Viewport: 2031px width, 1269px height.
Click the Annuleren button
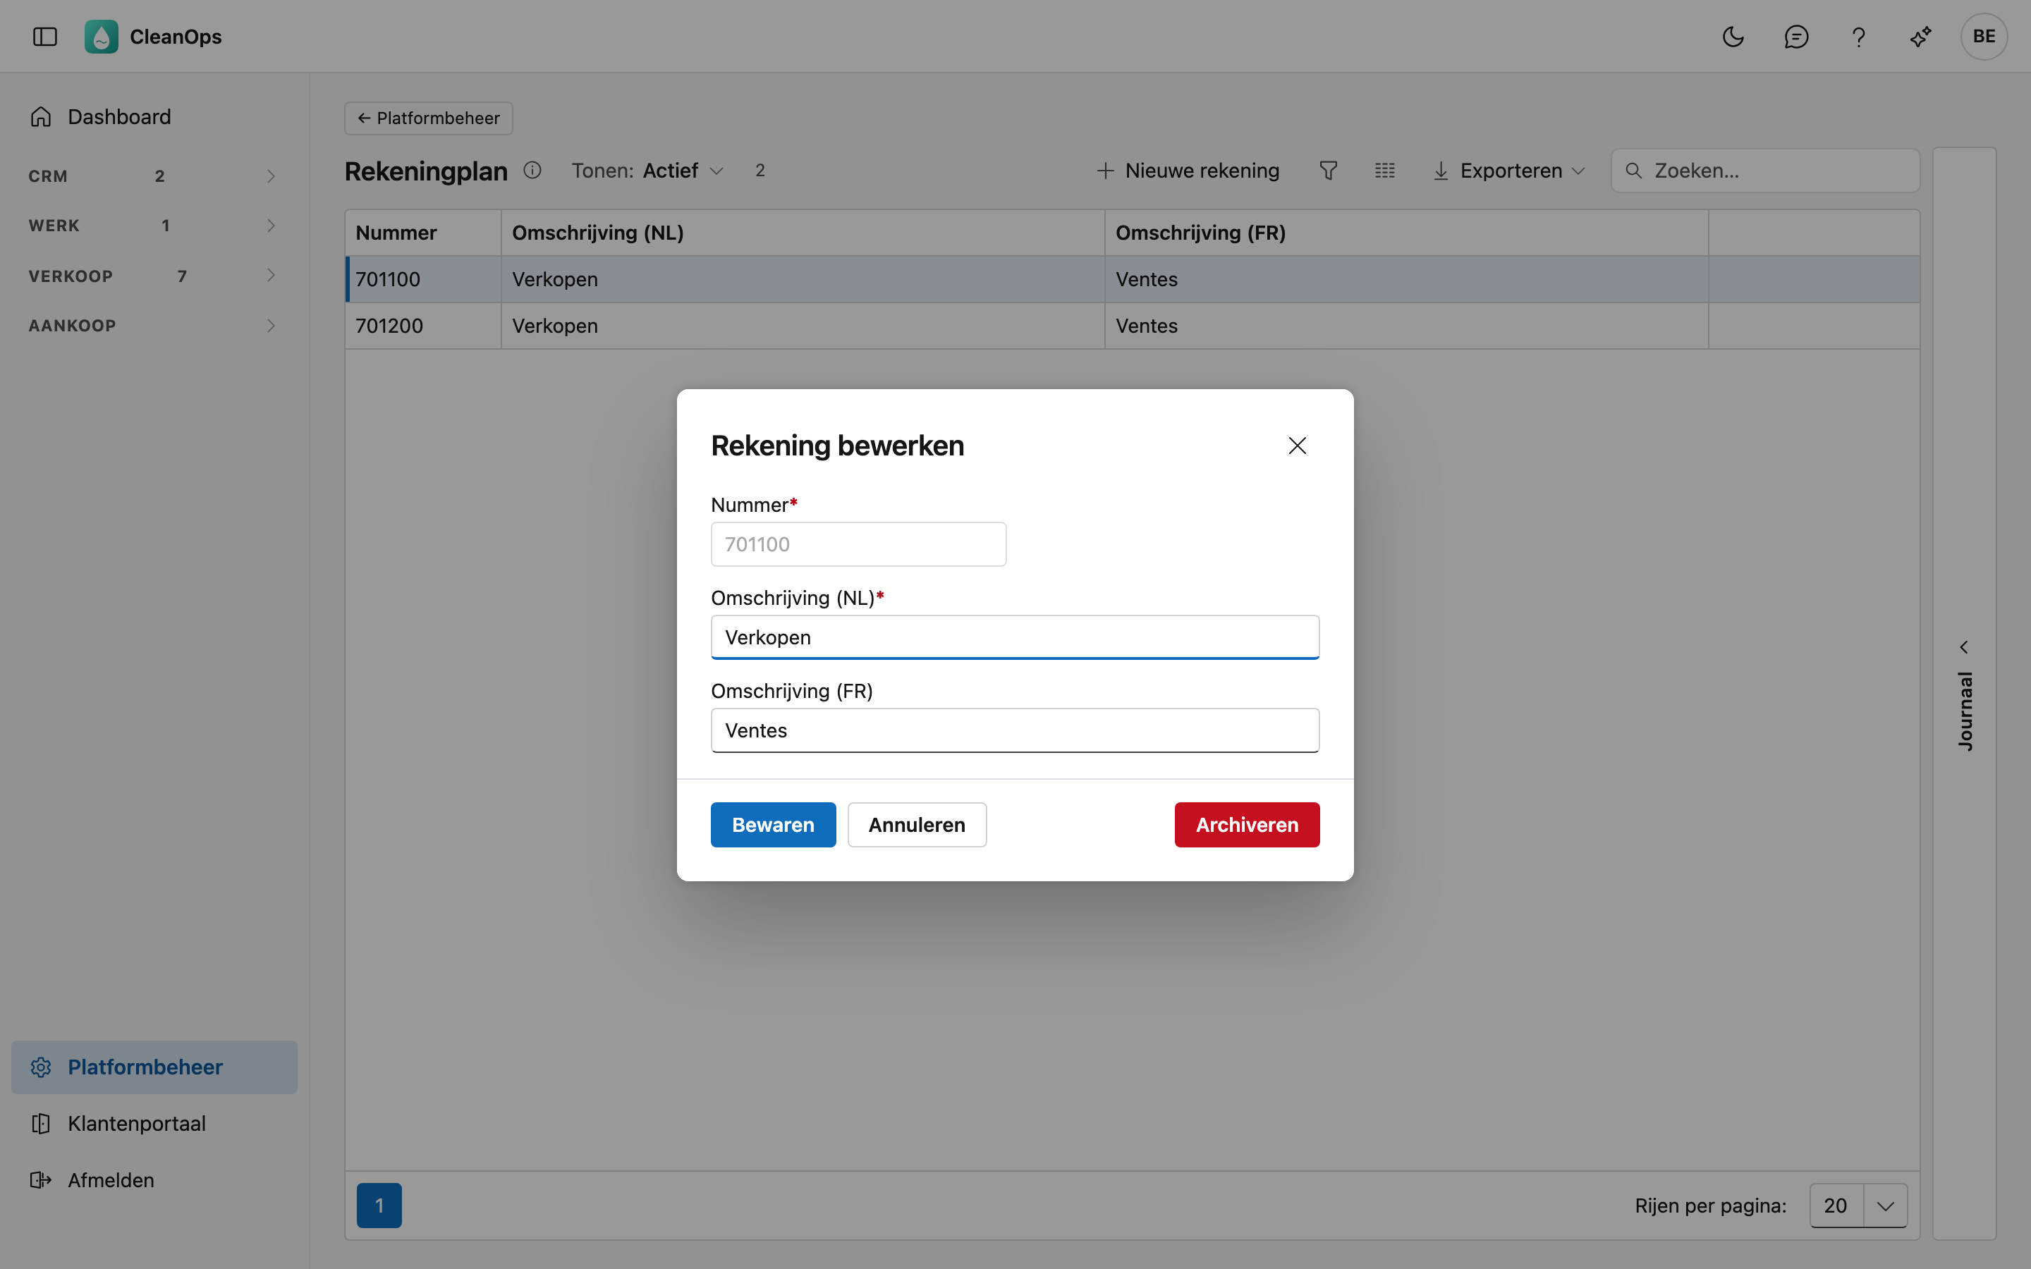[x=917, y=824]
